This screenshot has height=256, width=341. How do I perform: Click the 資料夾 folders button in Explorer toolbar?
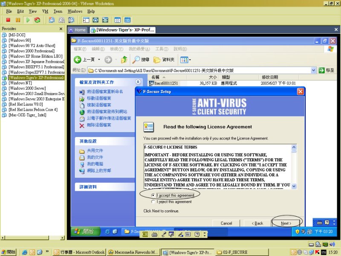[164, 60]
